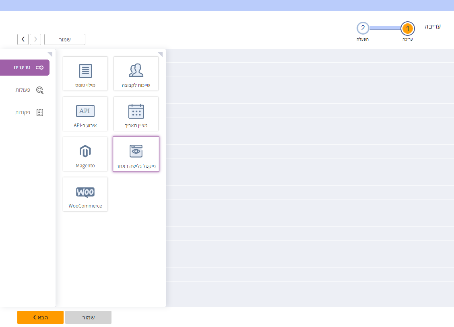
Task: Go to step 1 עריכה circle
Action: point(408,29)
